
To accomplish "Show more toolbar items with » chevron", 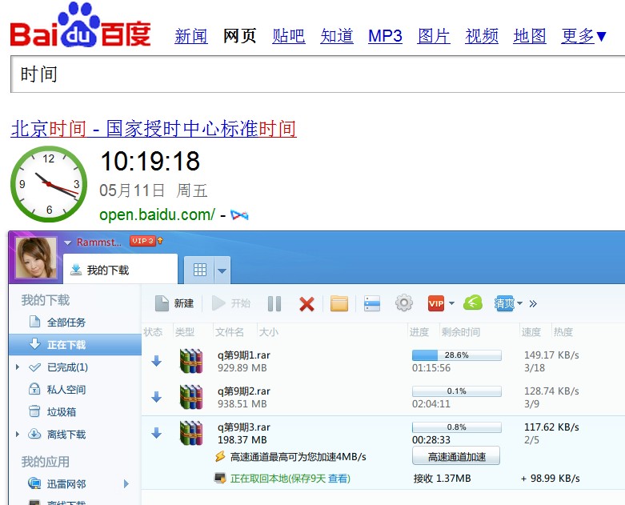I will [534, 303].
